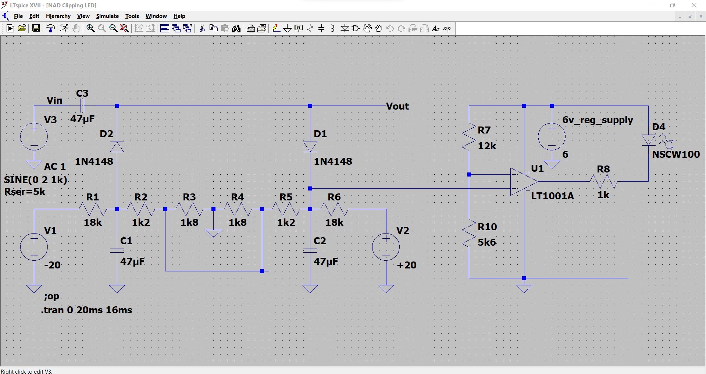Image resolution: width=706 pixels, height=374 pixels.
Task: Open the Help menu
Action: [x=179, y=16]
